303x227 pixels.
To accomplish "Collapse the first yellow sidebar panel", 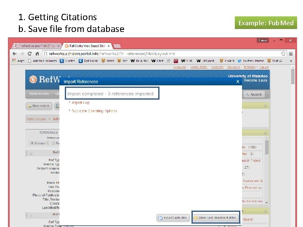I will (266, 106).
